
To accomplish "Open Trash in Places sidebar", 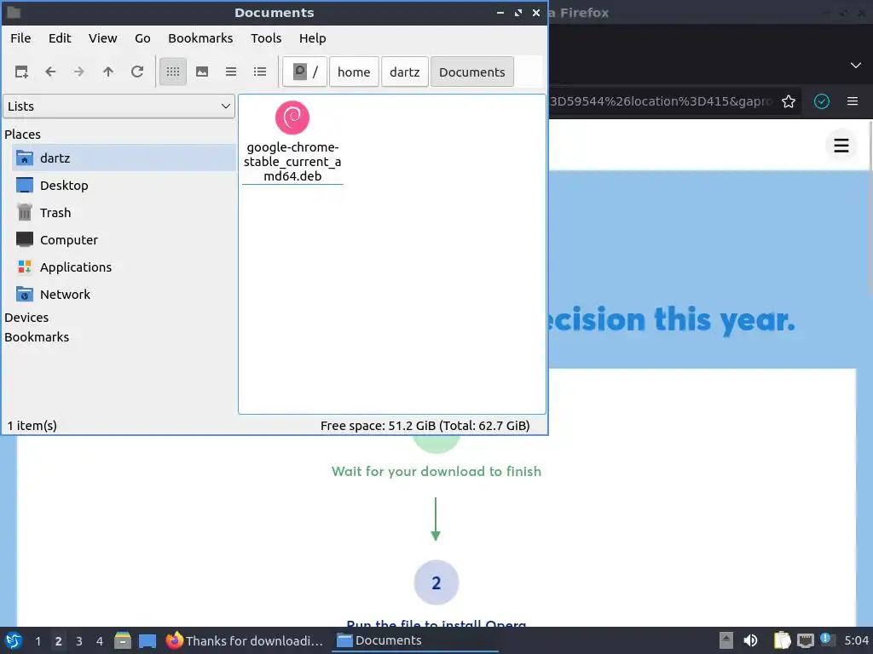I will click(124, 212).
